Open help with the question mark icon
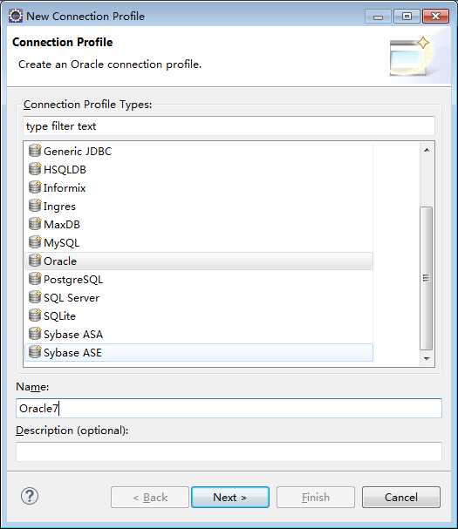 pyautogui.click(x=30, y=496)
